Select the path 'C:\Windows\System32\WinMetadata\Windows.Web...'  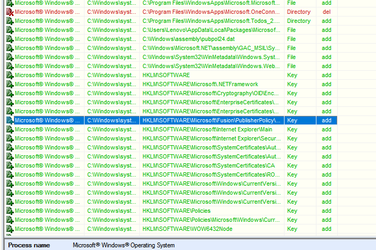coord(211,66)
